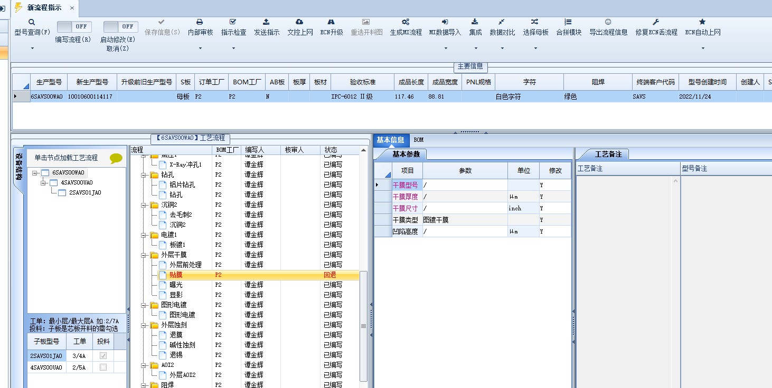Open dropdown arrow under 内部审核

(200, 48)
